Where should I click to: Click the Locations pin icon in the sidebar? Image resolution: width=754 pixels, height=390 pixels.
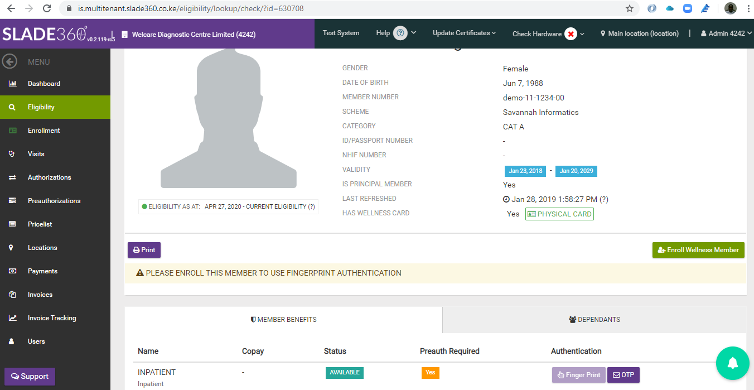pyautogui.click(x=11, y=248)
